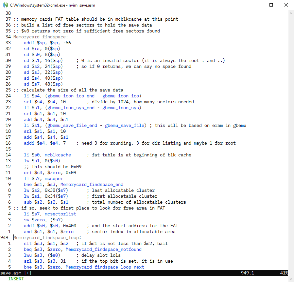Click 'sw $zero, ($s7)' instruction
This screenshot has height=282, width=294.
coord(43,220)
